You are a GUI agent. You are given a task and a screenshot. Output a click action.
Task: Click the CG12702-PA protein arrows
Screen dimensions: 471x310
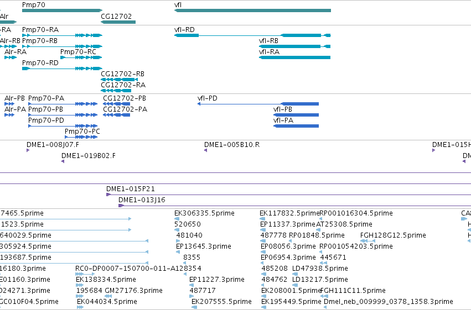[117, 115]
